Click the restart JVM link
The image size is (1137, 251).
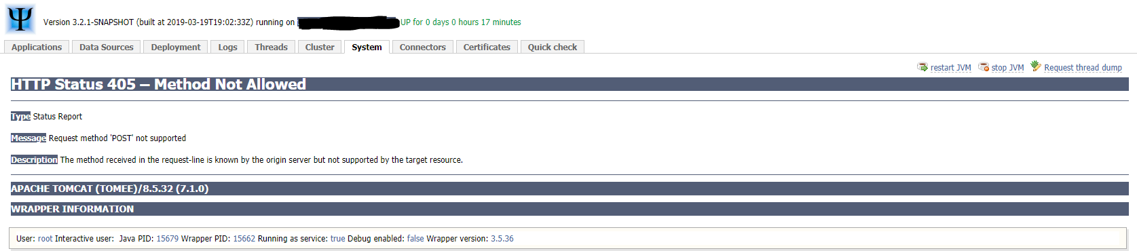(950, 68)
